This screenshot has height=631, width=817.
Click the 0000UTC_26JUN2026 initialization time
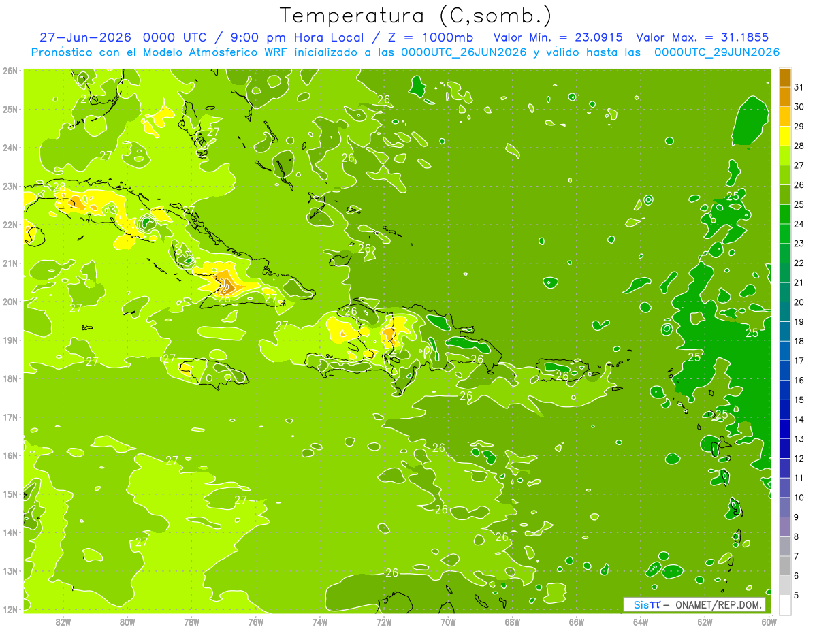coord(464,52)
